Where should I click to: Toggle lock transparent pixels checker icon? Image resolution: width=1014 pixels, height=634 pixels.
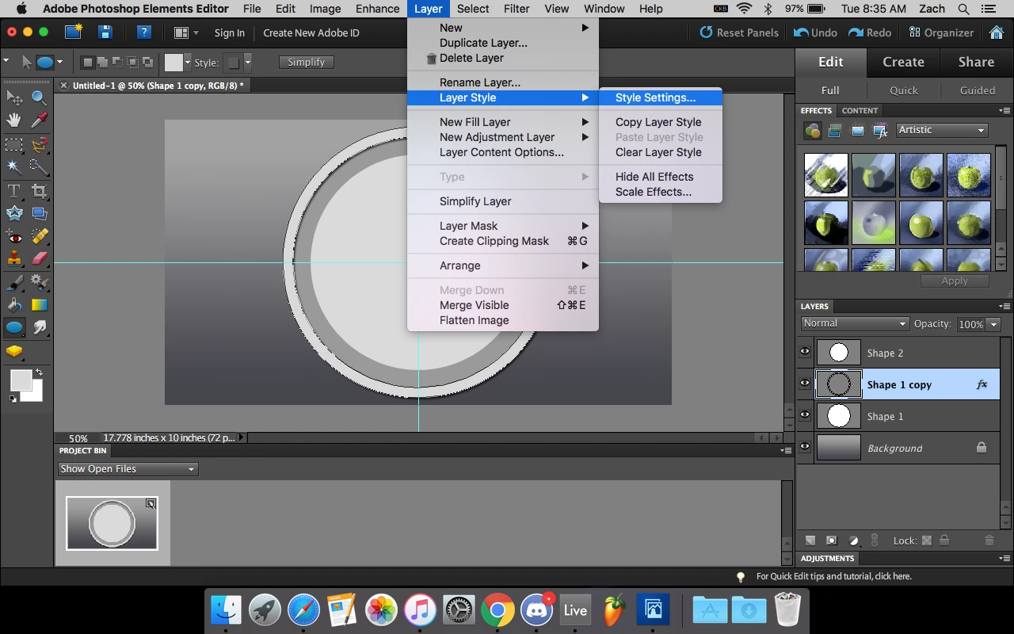927,540
